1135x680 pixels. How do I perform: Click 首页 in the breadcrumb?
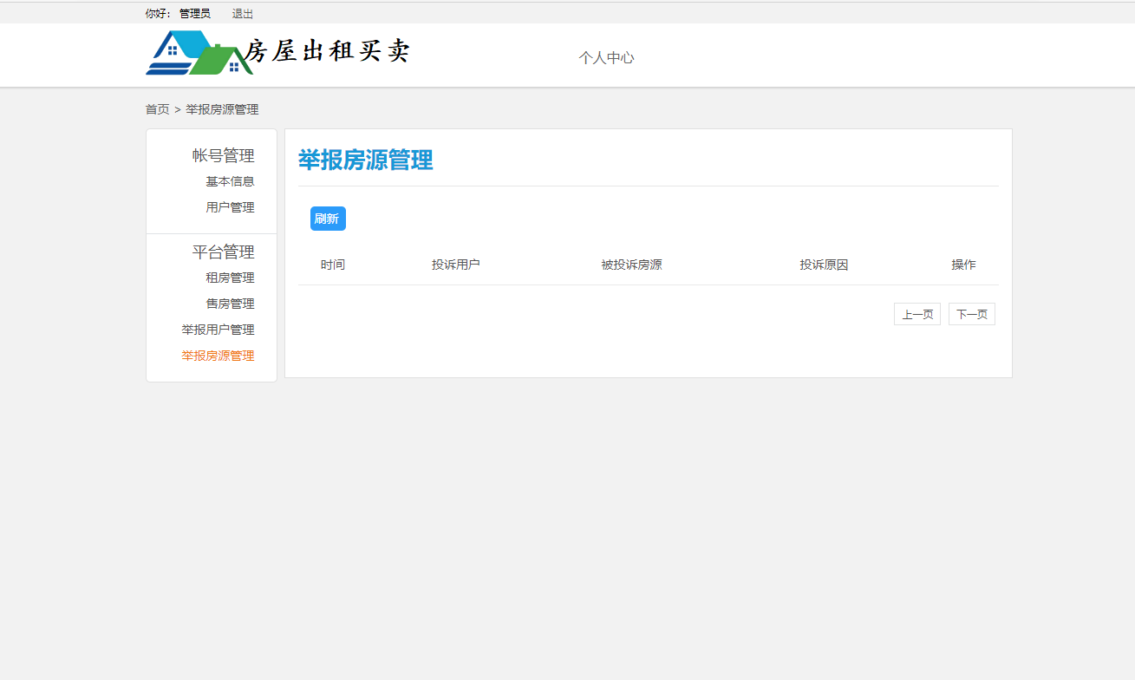156,109
